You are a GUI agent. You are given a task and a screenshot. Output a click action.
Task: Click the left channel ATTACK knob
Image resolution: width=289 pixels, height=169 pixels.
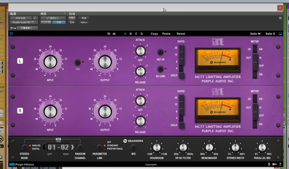(140, 51)
